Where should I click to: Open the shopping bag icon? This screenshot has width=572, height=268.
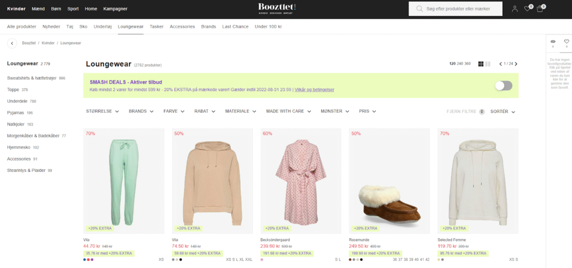[540, 9]
